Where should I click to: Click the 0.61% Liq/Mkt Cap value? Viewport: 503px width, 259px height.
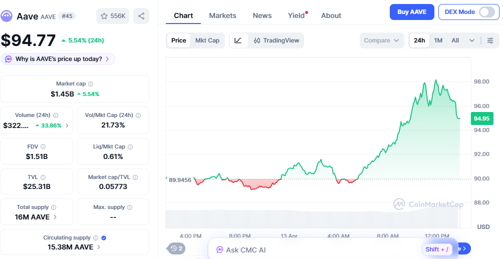pos(113,156)
